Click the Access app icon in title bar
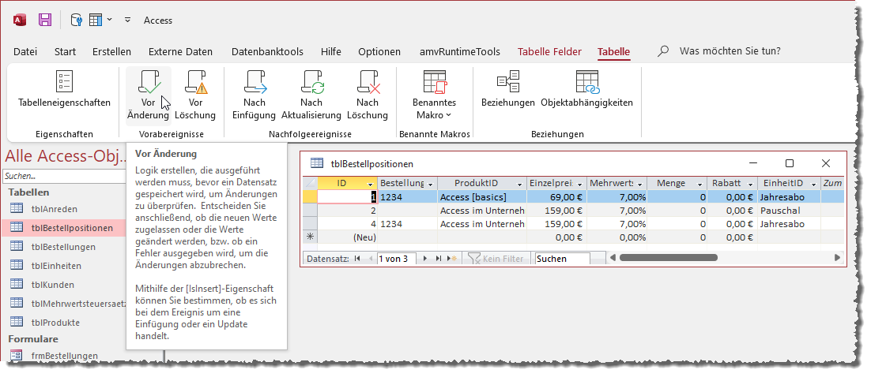Screen dimensions: 871x377 point(20,20)
